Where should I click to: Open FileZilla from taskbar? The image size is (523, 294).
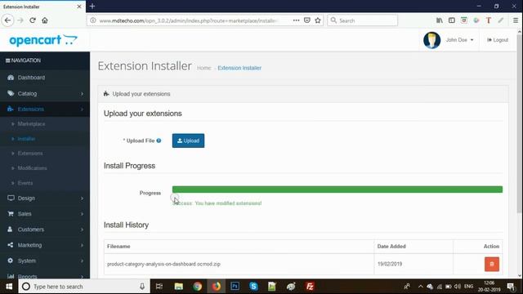click(310, 287)
